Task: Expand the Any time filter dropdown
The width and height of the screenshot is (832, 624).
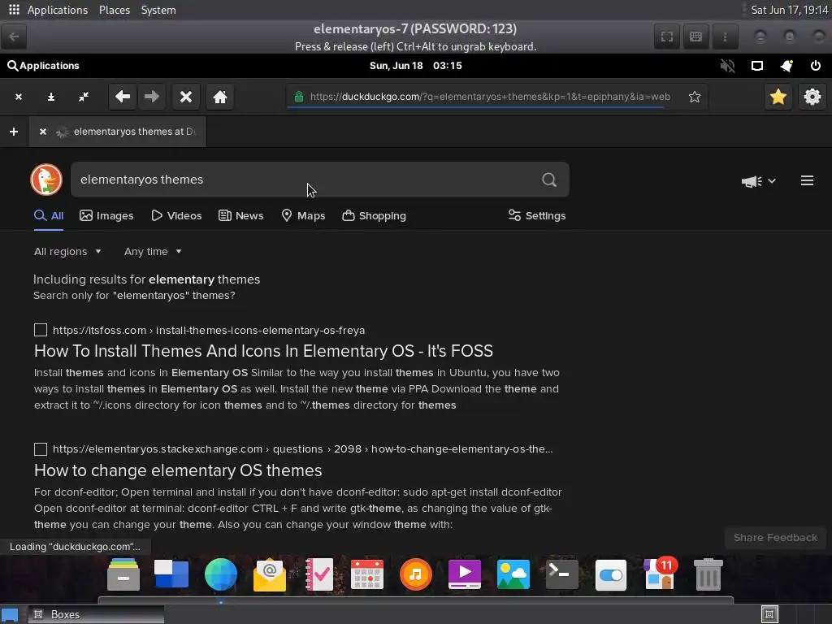Action: pos(153,252)
